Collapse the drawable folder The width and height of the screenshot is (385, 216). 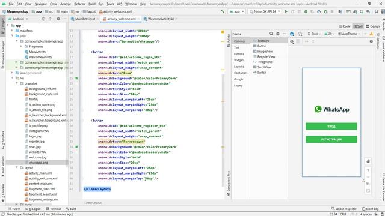(17, 83)
